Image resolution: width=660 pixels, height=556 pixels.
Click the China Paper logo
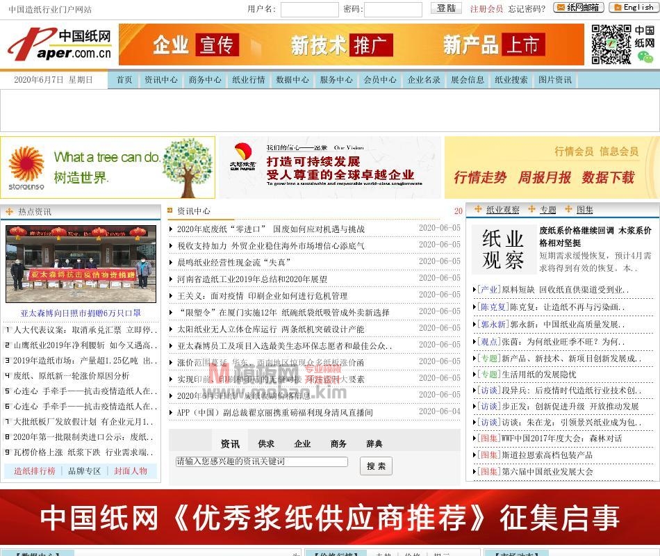(x=60, y=44)
